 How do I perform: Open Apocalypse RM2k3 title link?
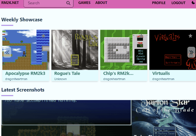[x=25, y=73]
